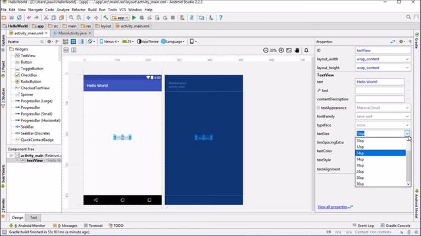Image resolution: width=421 pixels, height=236 pixels.
Task: Open the VCS menu
Action: (122, 10)
